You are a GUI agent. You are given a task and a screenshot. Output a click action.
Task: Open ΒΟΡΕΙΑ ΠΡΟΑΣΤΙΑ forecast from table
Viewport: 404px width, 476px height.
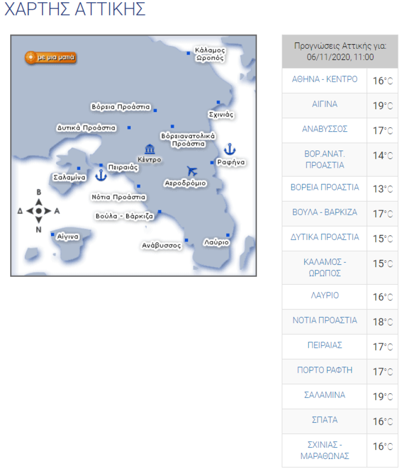point(325,187)
